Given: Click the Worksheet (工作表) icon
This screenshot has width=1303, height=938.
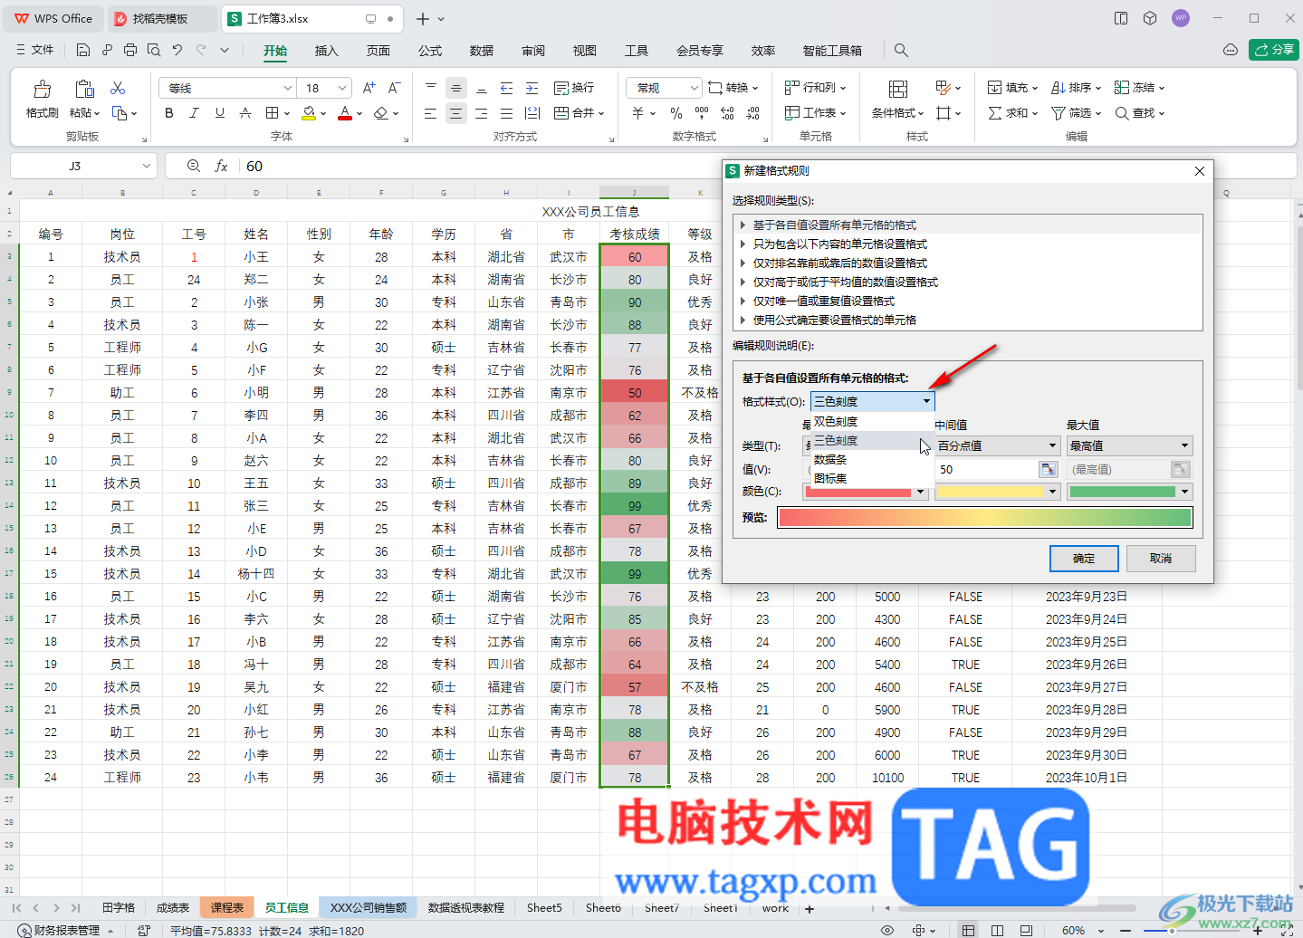Looking at the screenshot, I should (792, 113).
